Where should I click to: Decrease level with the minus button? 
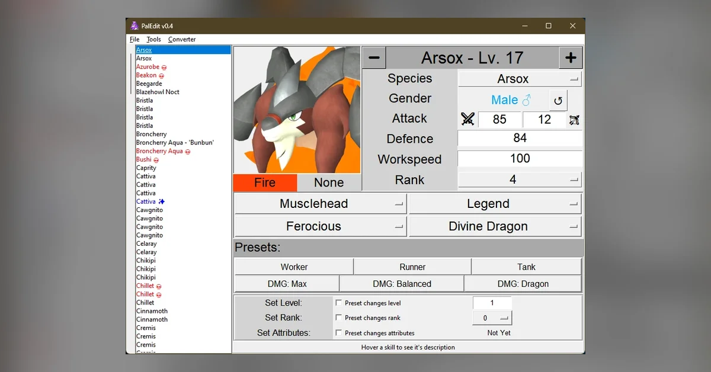[x=374, y=57]
